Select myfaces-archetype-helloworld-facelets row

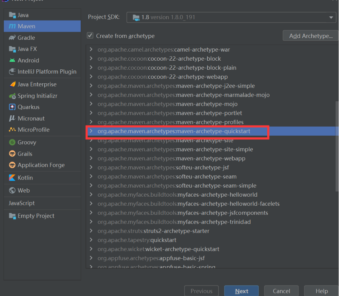tap(212, 204)
